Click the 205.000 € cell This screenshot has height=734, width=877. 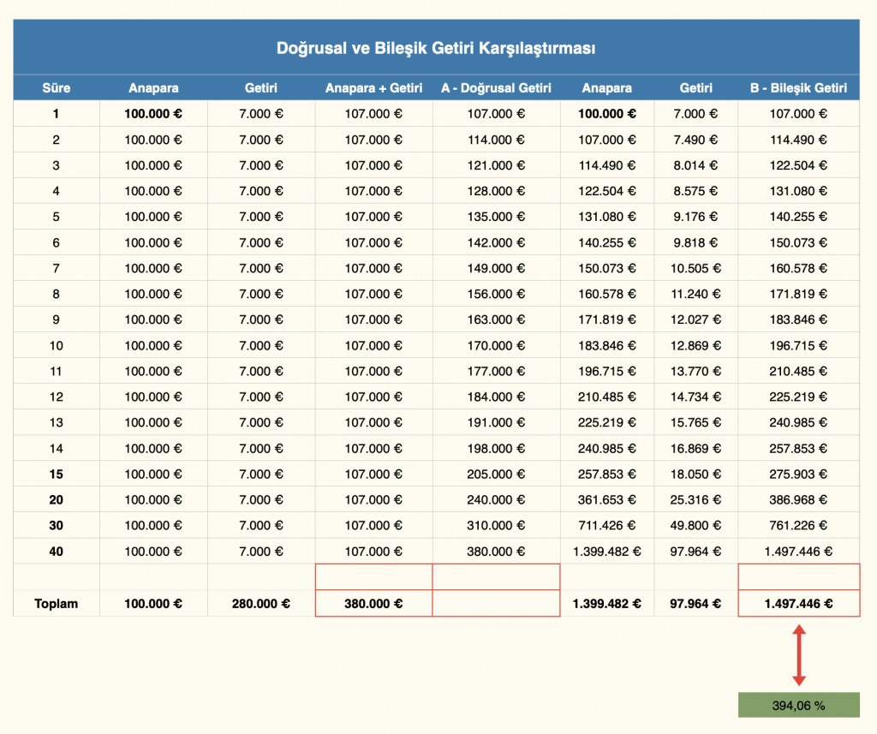tap(496, 474)
